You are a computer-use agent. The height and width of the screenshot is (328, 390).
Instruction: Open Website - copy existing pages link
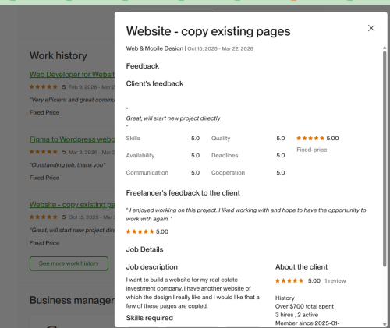pos(72,205)
